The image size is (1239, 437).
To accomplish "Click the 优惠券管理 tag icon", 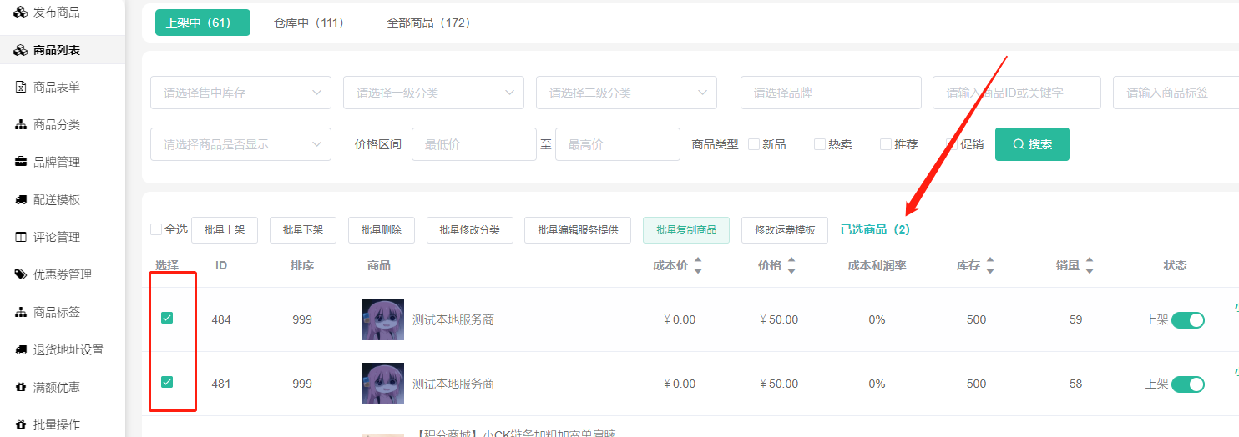I will tap(21, 274).
